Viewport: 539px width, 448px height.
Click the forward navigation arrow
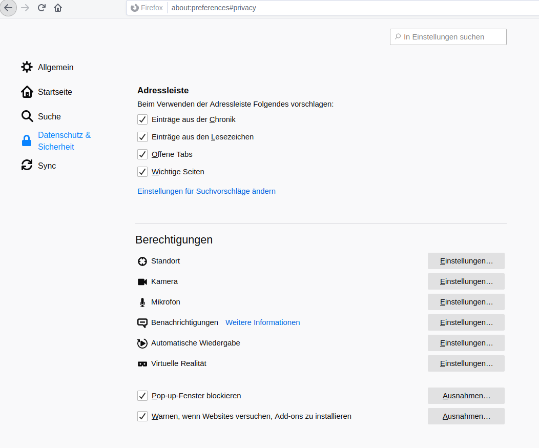coord(25,8)
